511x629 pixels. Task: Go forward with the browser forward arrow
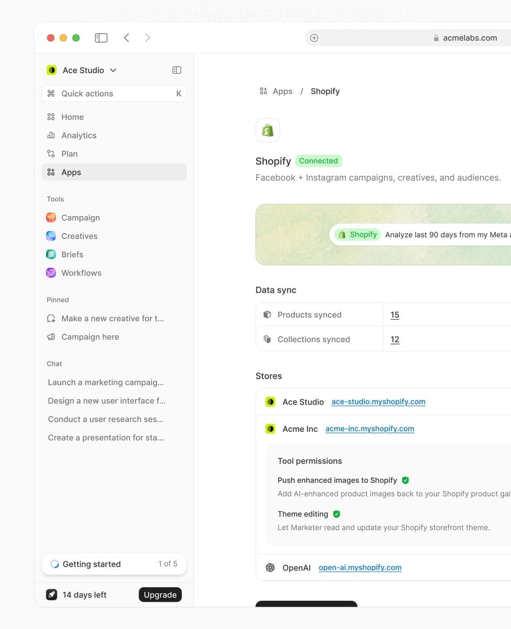pyautogui.click(x=147, y=38)
